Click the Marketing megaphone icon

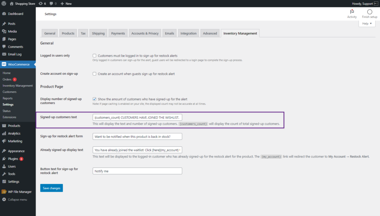(4, 141)
